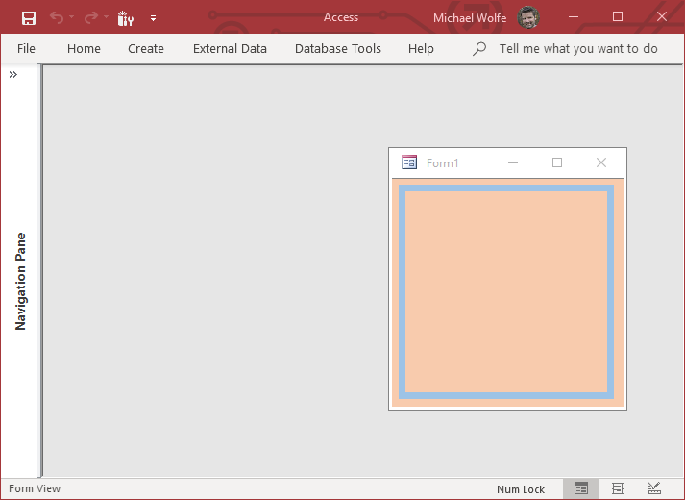Switch to Design View in status bar

(654, 488)
